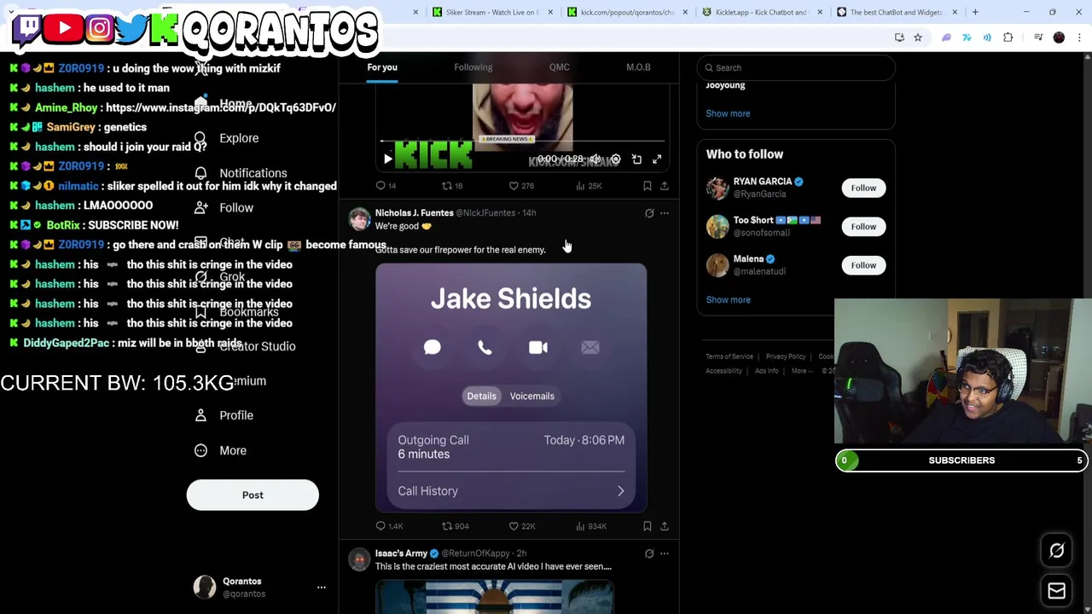Open More menu in the sidebar
Viewport: 1092px width, 614px height.
pos(221,450)
